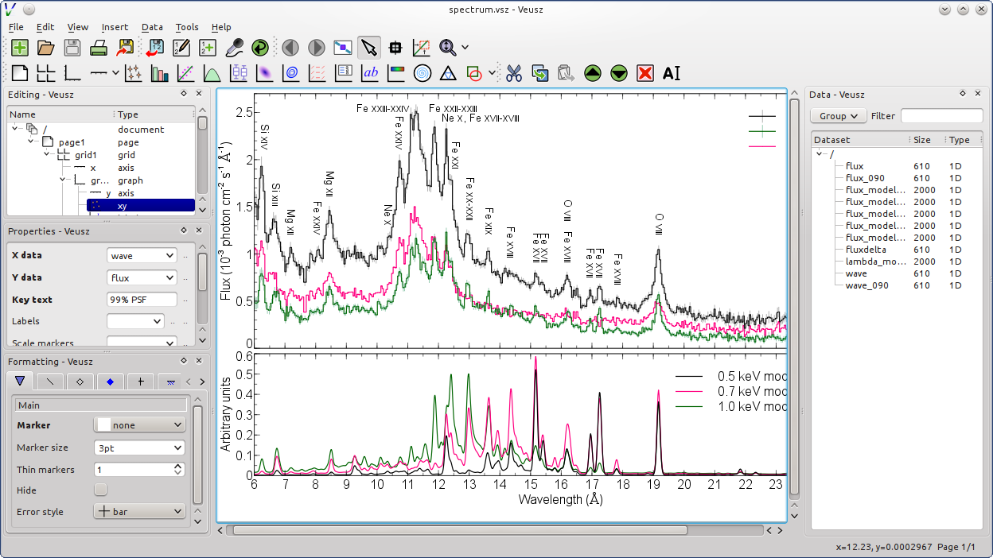Collapse the root dataset group
The image size is (993, 558).
[820, 155]
